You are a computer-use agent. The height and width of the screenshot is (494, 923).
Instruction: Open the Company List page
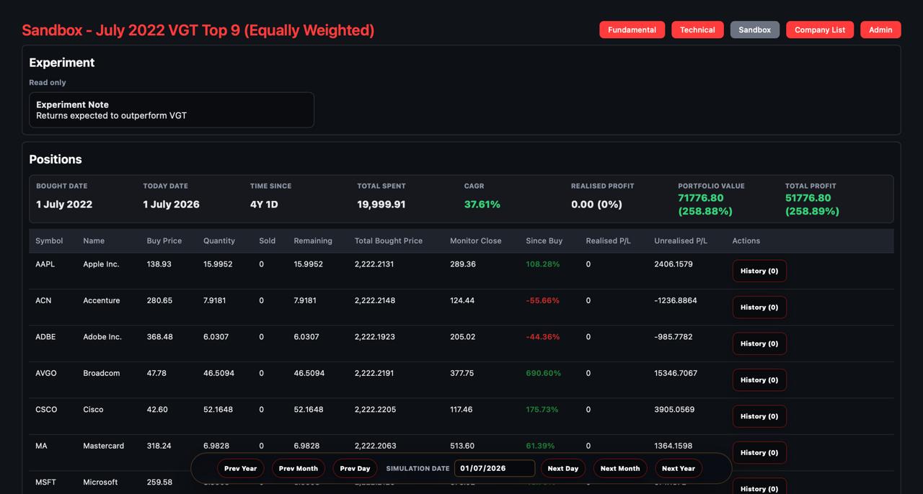(820, 30)
